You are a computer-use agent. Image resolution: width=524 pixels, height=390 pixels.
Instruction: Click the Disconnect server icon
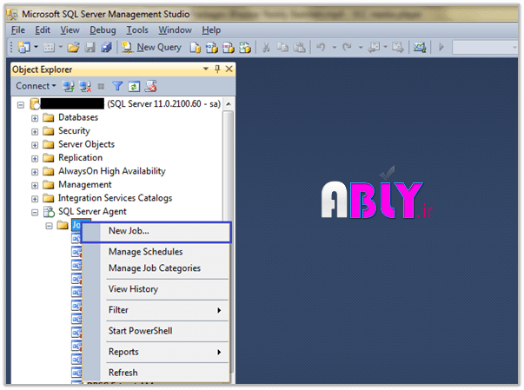85,87
